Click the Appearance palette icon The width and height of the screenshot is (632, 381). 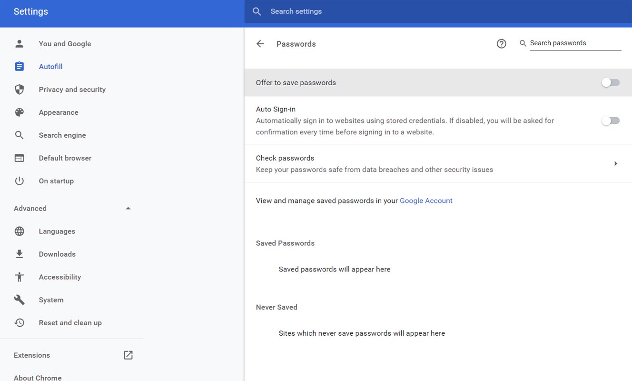point(19,112)
